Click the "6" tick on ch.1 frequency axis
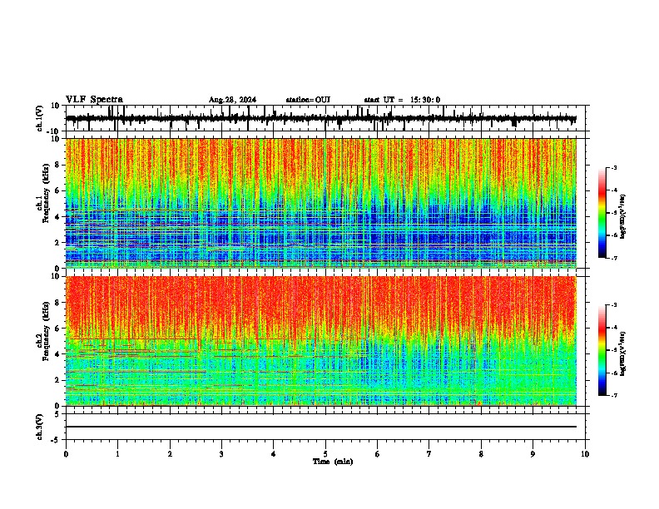 coord(57,191)
